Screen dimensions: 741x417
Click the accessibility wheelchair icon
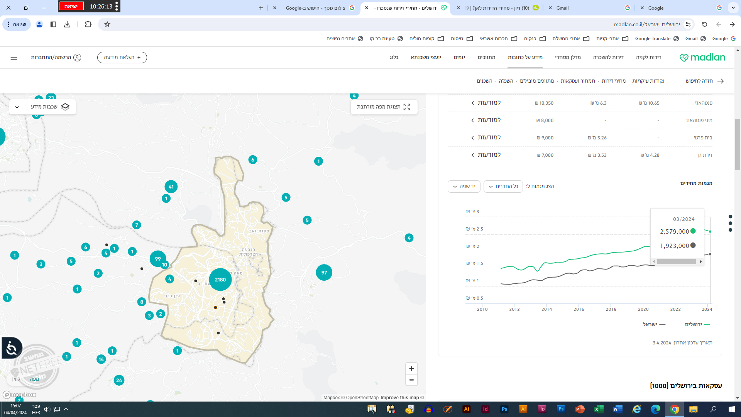(x=11, y=348)
